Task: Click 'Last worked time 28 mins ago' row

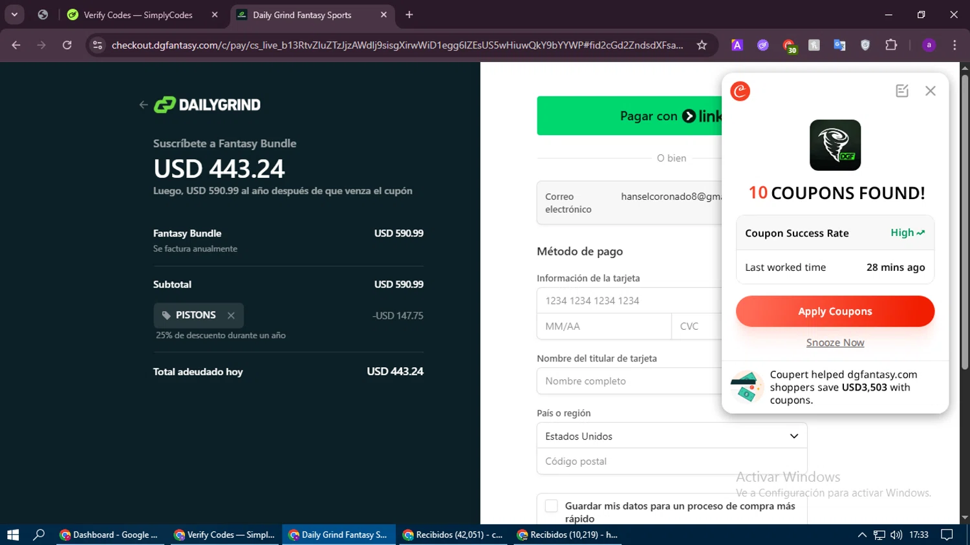Action: (x=835, y=267)
